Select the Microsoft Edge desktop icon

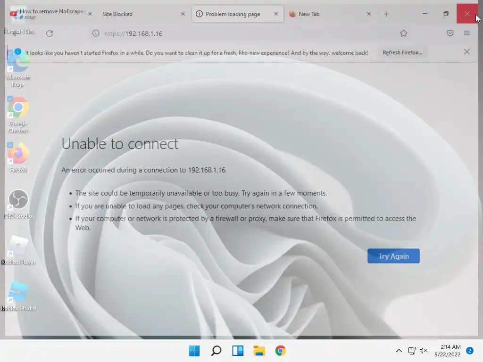(x=18, y=68)
